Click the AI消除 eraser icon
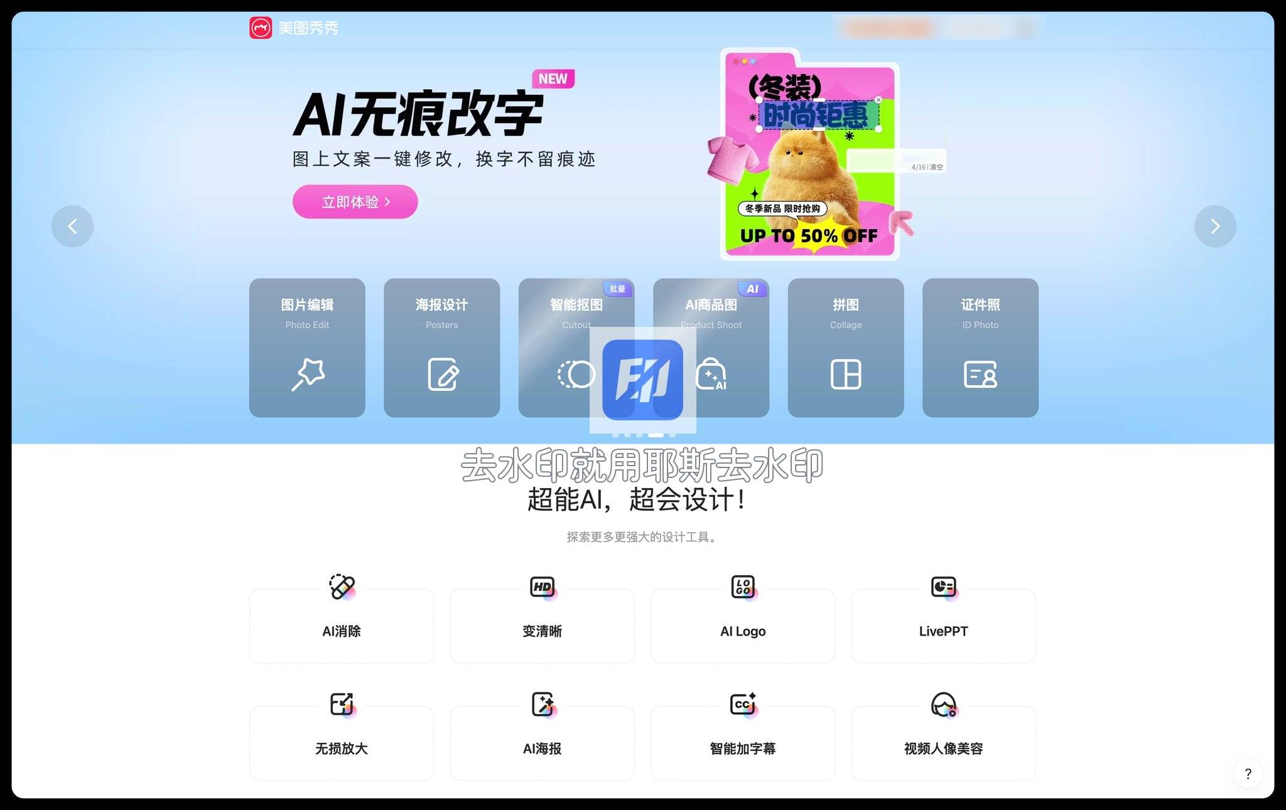 tap(342, 587)
